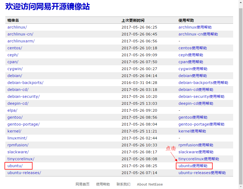Open the cygwin/ mirror link
The image size is (243, 189).
15,69
